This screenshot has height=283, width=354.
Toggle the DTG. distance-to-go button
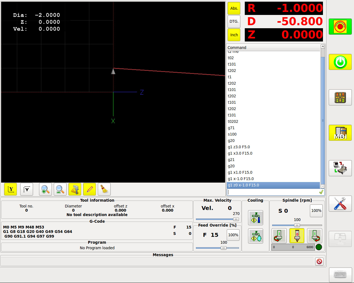coord(234,21)
